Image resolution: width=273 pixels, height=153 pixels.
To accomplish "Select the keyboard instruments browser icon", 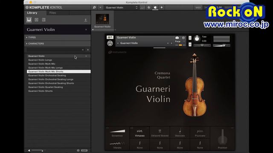I will pos(29,20).
